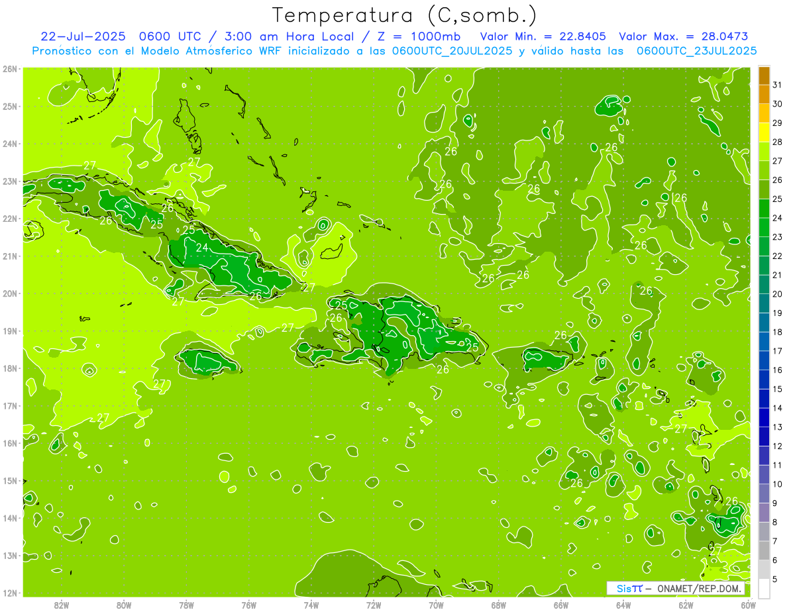Click the 21N latitude axis label
Image resolution: width=795 pixels, height=614 pixels.
10,256
